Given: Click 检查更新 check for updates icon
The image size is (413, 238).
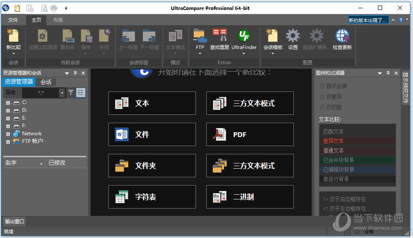Looking at the screenshot, I should coord(342,36).
